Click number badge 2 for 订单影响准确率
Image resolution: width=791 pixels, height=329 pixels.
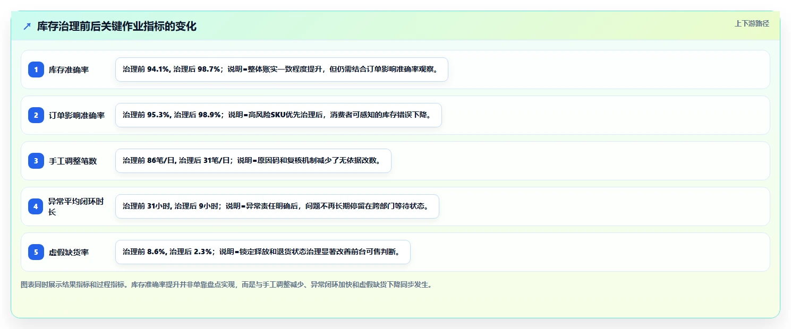36,115
